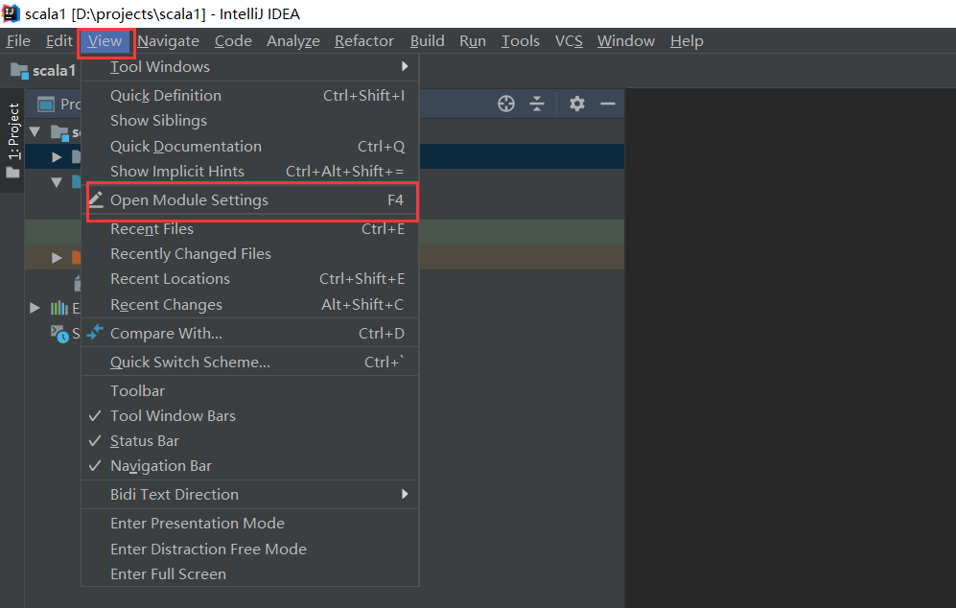This screenshot has width=956, height=608.
Task: Click the External Libraries bars icon
Action: 58,308
